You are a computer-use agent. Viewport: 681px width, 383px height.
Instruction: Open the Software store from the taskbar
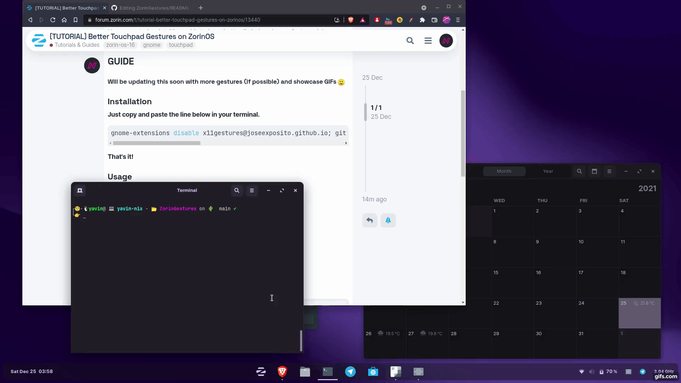(373, 372)
